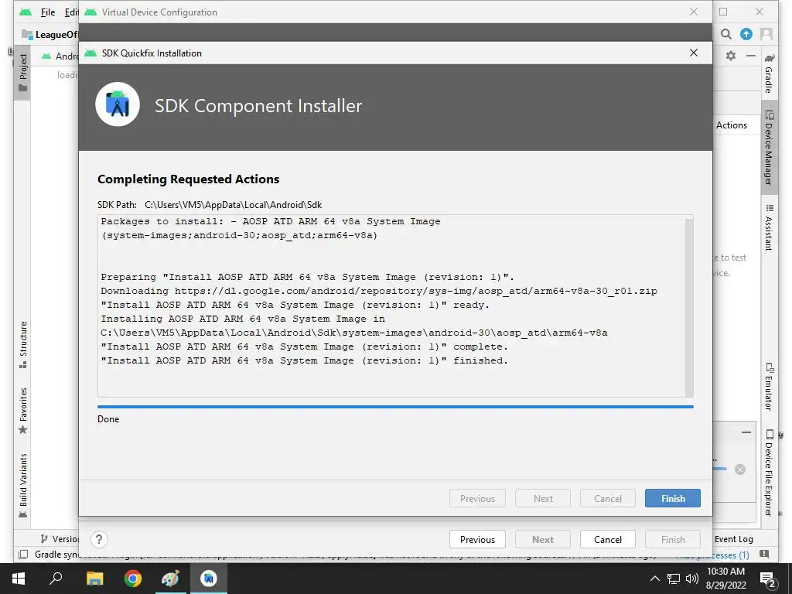
Task: Open Google Chrome from taskbar
Action: [133, 579]
